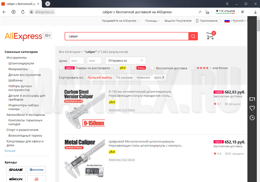Open the Carbon Steel Vernier Caliper thumbnail
The height and width of the screenshot is (182, 260).
click(84, 109)
